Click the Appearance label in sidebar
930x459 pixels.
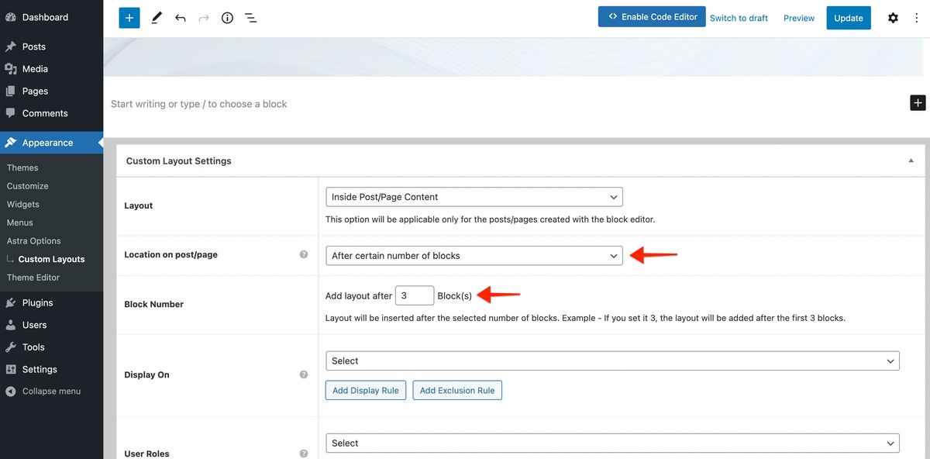(x=48, y=143)
